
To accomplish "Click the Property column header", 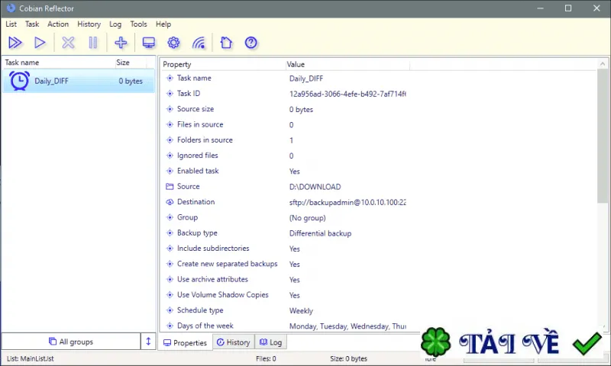I will 223,65.
